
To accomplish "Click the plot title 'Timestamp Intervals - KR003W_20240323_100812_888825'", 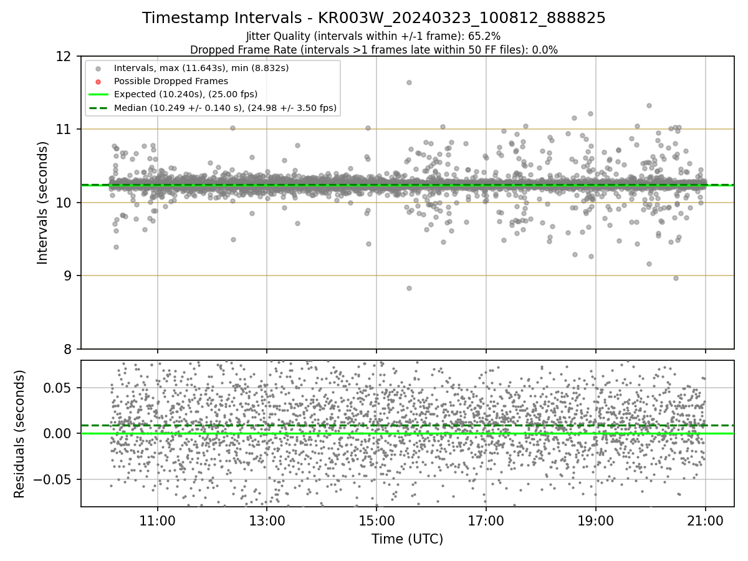I will (x=374, y=18).
